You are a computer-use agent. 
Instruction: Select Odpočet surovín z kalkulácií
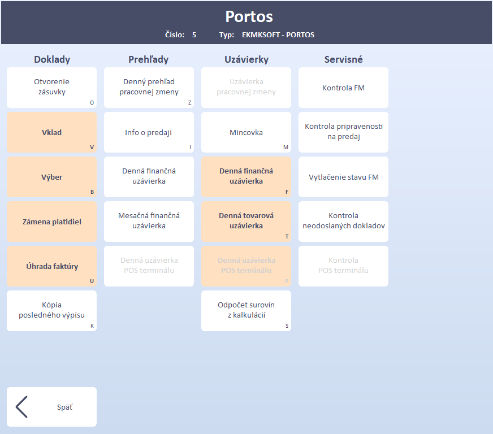pyautogui.click(x=246, y=311)
